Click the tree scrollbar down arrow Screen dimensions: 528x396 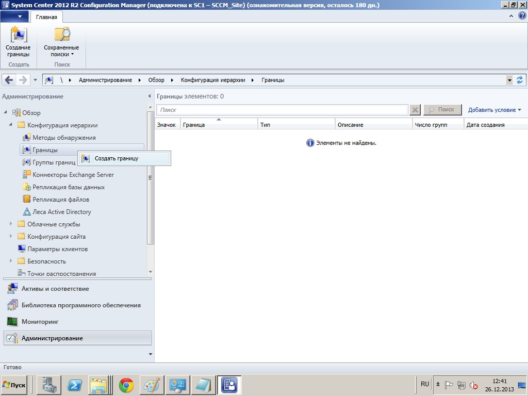tap(150, 272)
